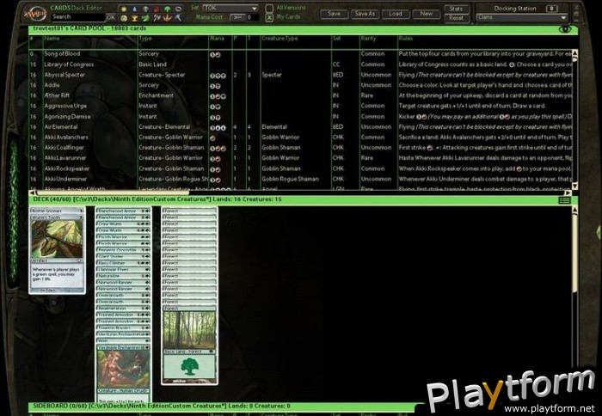
Task: Select the Æther Rift row
Action: pyautogui.click(x=301, y=95)
